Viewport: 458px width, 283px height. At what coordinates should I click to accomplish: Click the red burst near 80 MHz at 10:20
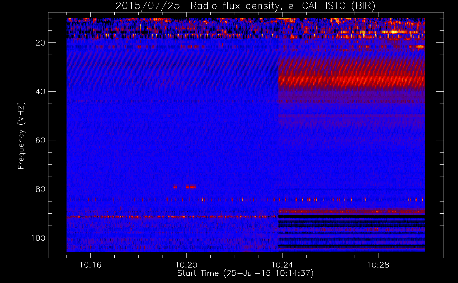[191, 187]
